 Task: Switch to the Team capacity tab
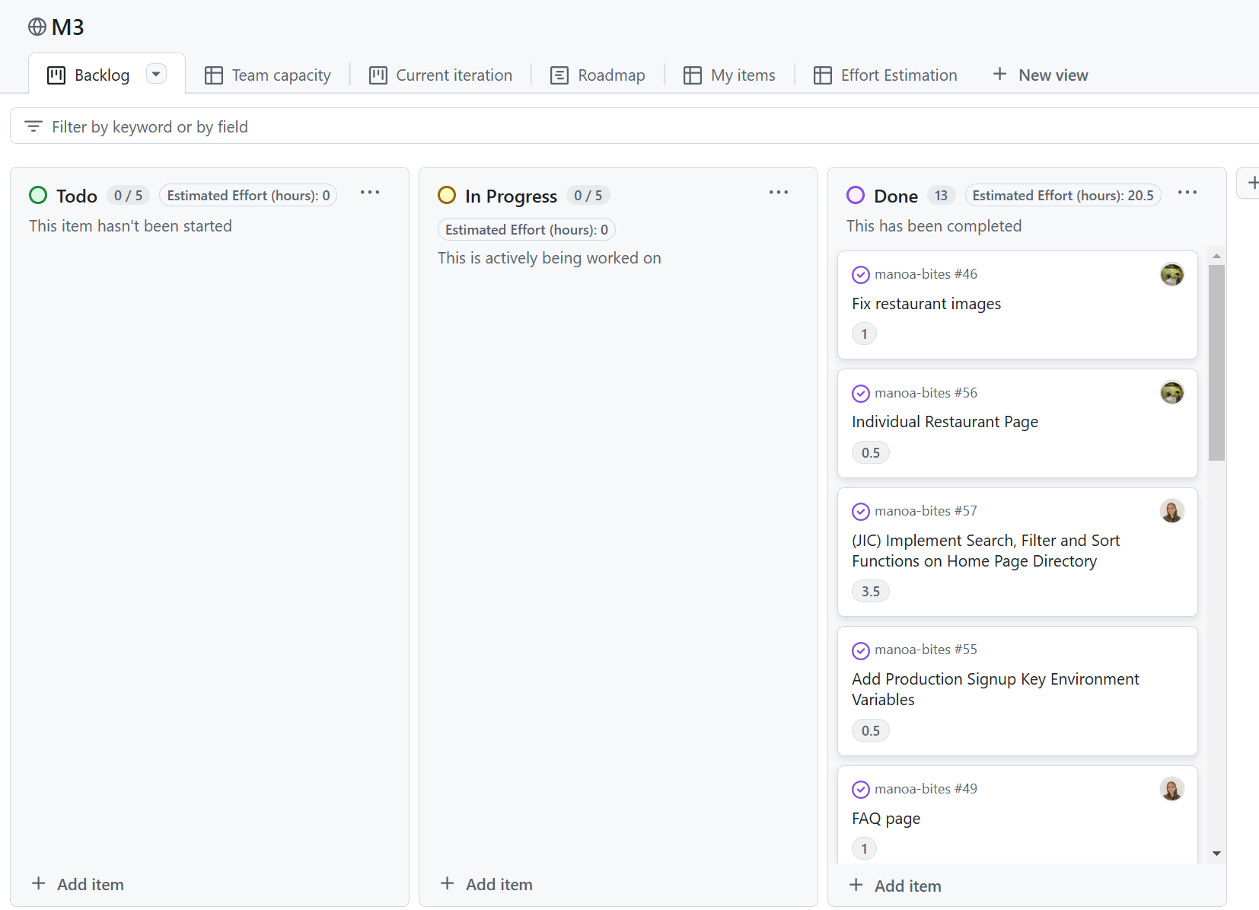click(268, 75)
